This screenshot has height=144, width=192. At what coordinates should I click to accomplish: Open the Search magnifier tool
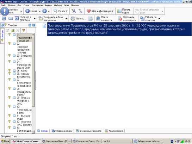click(55, 11)
